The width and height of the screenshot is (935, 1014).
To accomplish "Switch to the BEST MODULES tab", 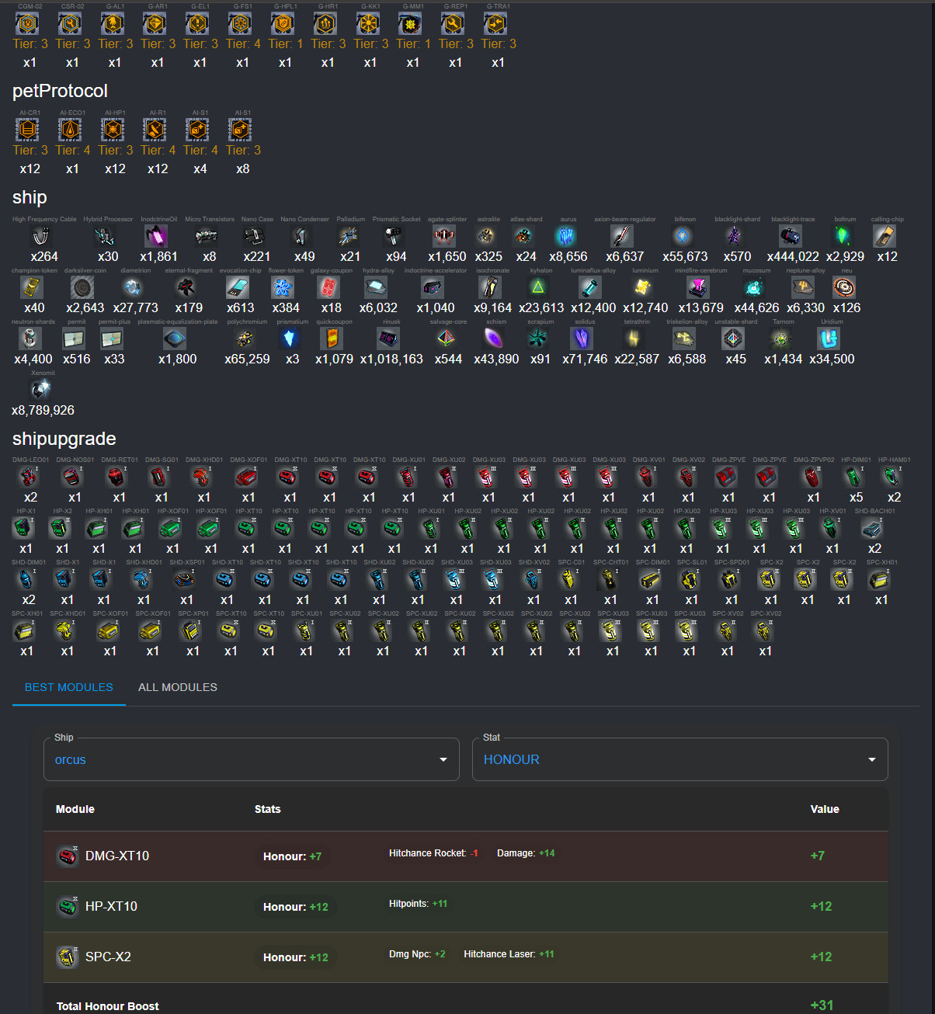I will click(69, 687).
